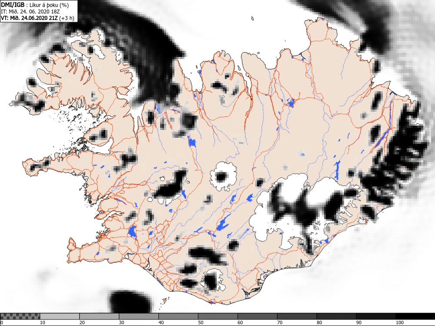Viewport: 435px width, 326px height.
Task: Click the 'VT: Mið. 24.06.2020 21Z (+3 h)' line
Action: (x=37, y=18)
